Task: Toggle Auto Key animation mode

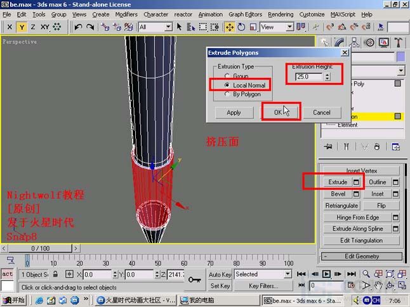Action: click(x=220, y=274)
